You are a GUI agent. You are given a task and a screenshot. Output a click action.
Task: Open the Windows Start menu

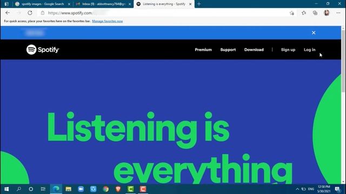(6, 189)
